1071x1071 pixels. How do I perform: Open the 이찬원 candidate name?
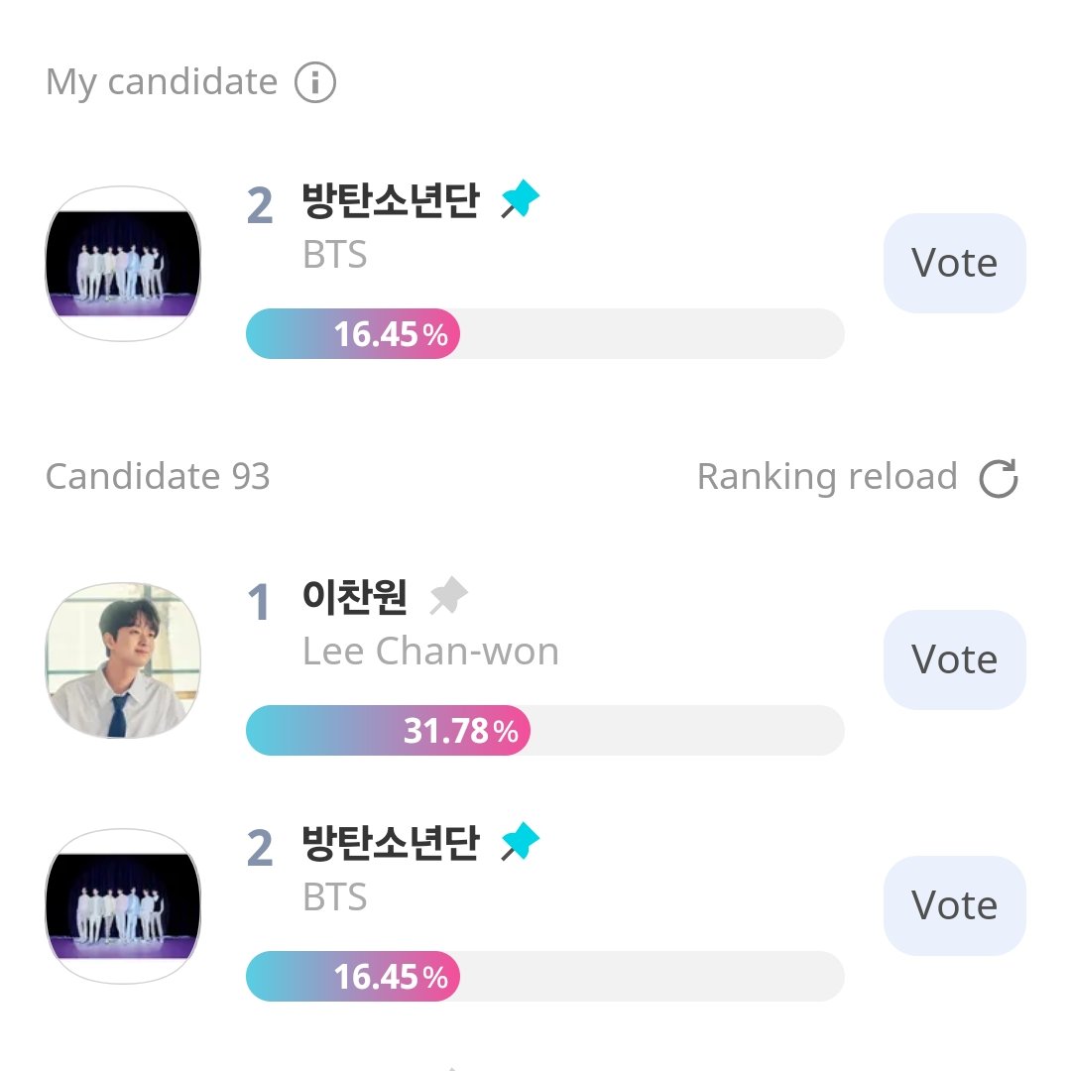[354, 597]
